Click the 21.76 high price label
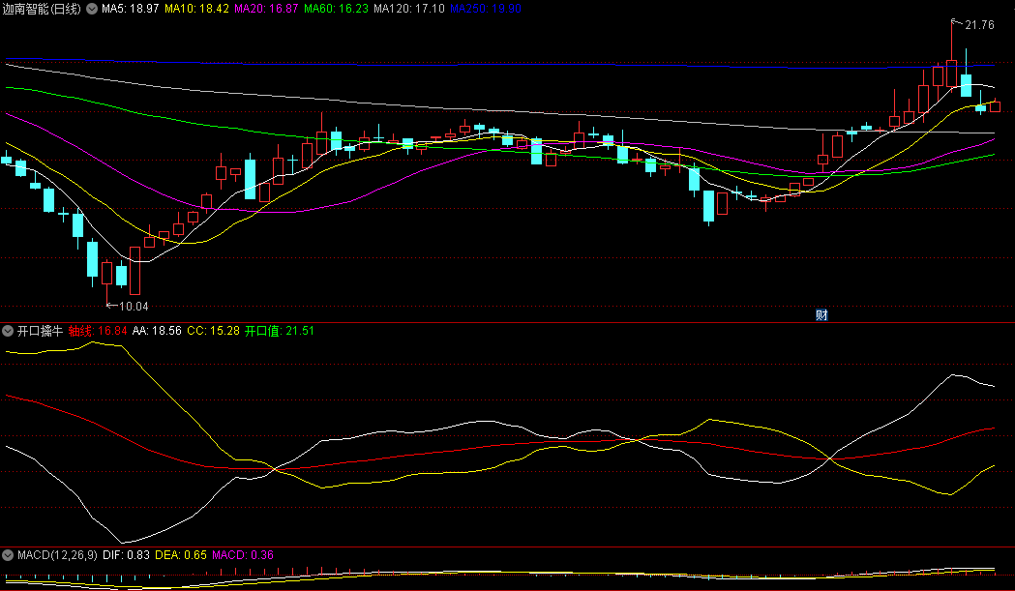 pyautogui.click(x=979, y=25)
